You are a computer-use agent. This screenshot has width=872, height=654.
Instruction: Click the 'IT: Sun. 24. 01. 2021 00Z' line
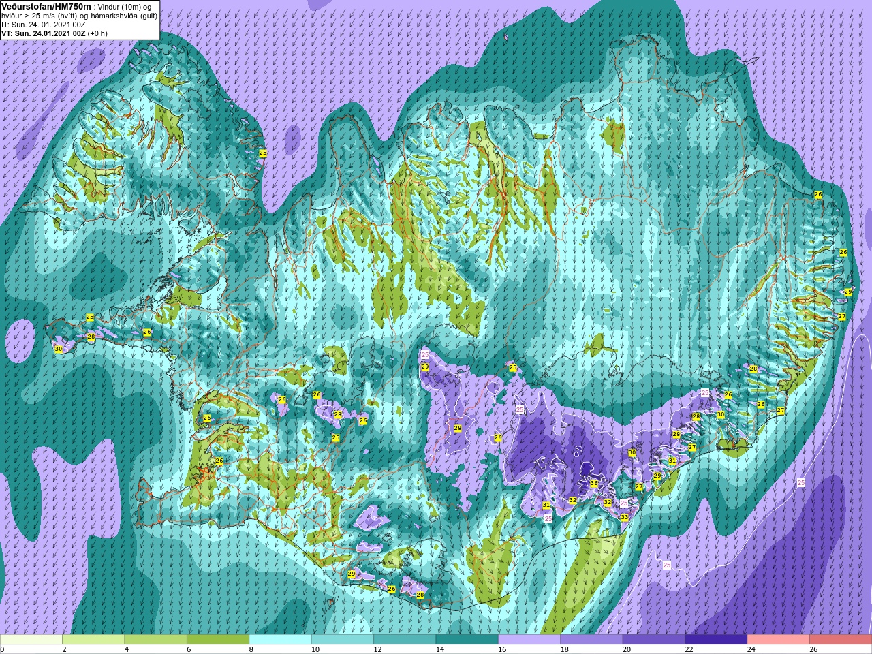click(x=43, y=25)
